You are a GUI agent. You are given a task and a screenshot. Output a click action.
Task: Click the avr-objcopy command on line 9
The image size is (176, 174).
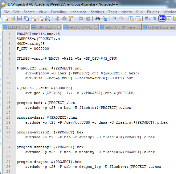pyautogui.click(x=82, y=73)
